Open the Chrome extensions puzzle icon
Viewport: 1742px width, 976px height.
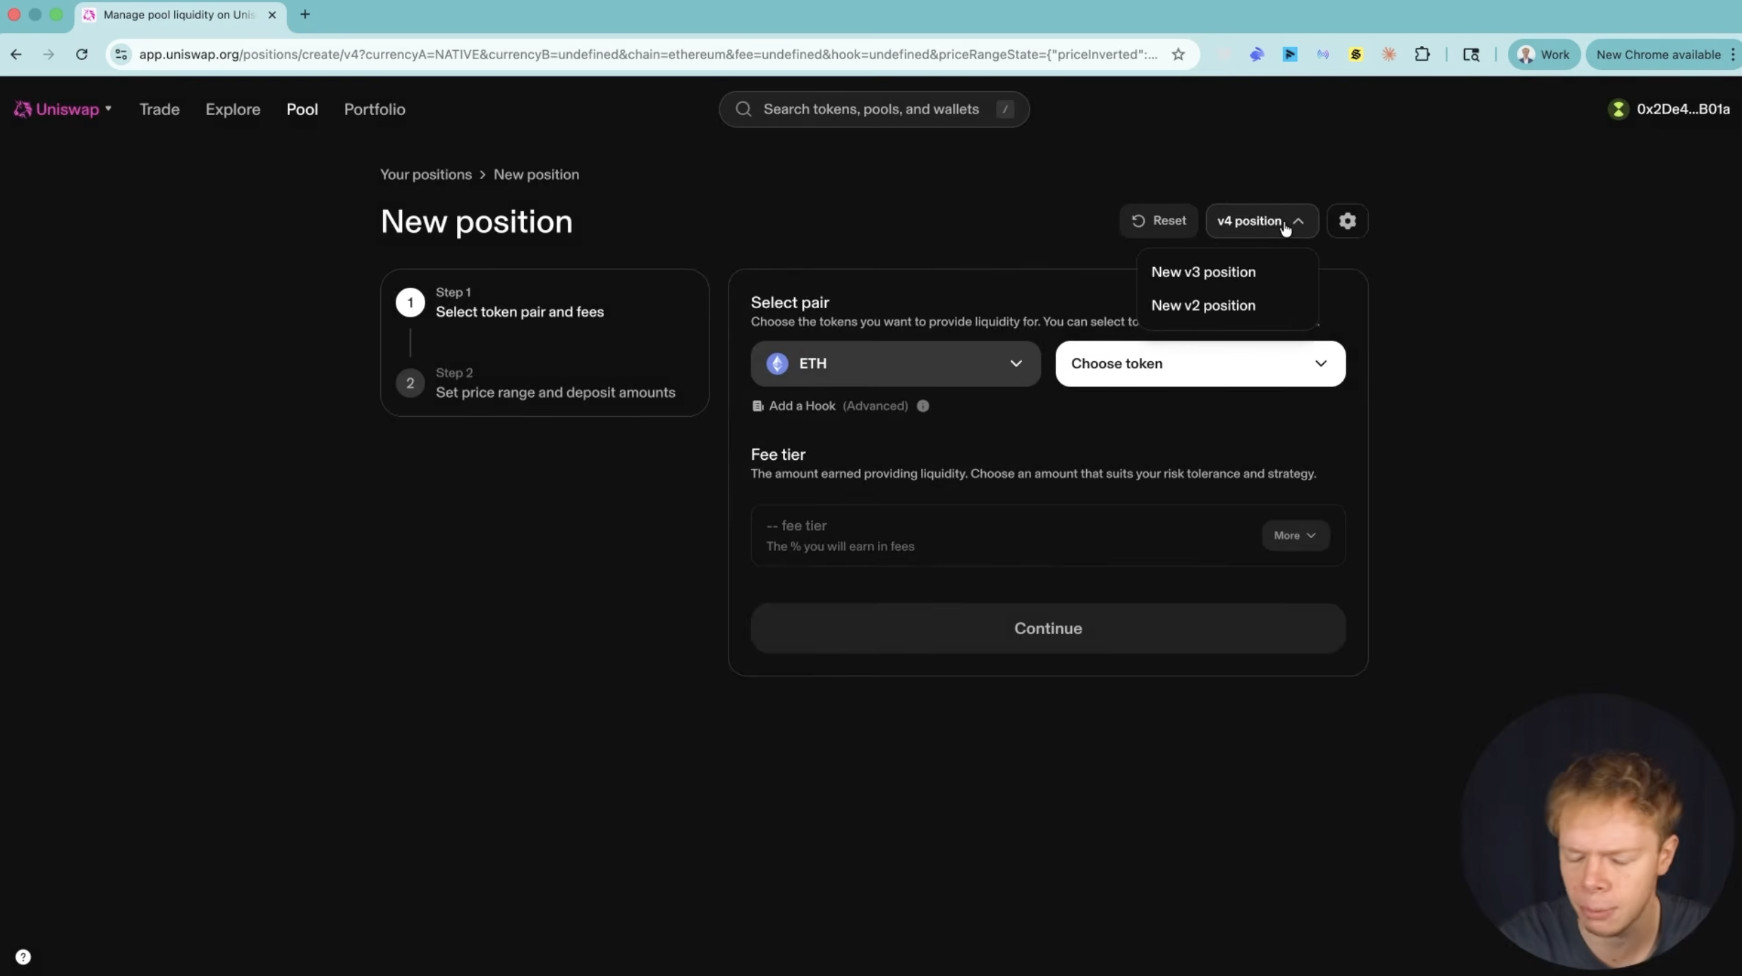[x=1423, y=54]
